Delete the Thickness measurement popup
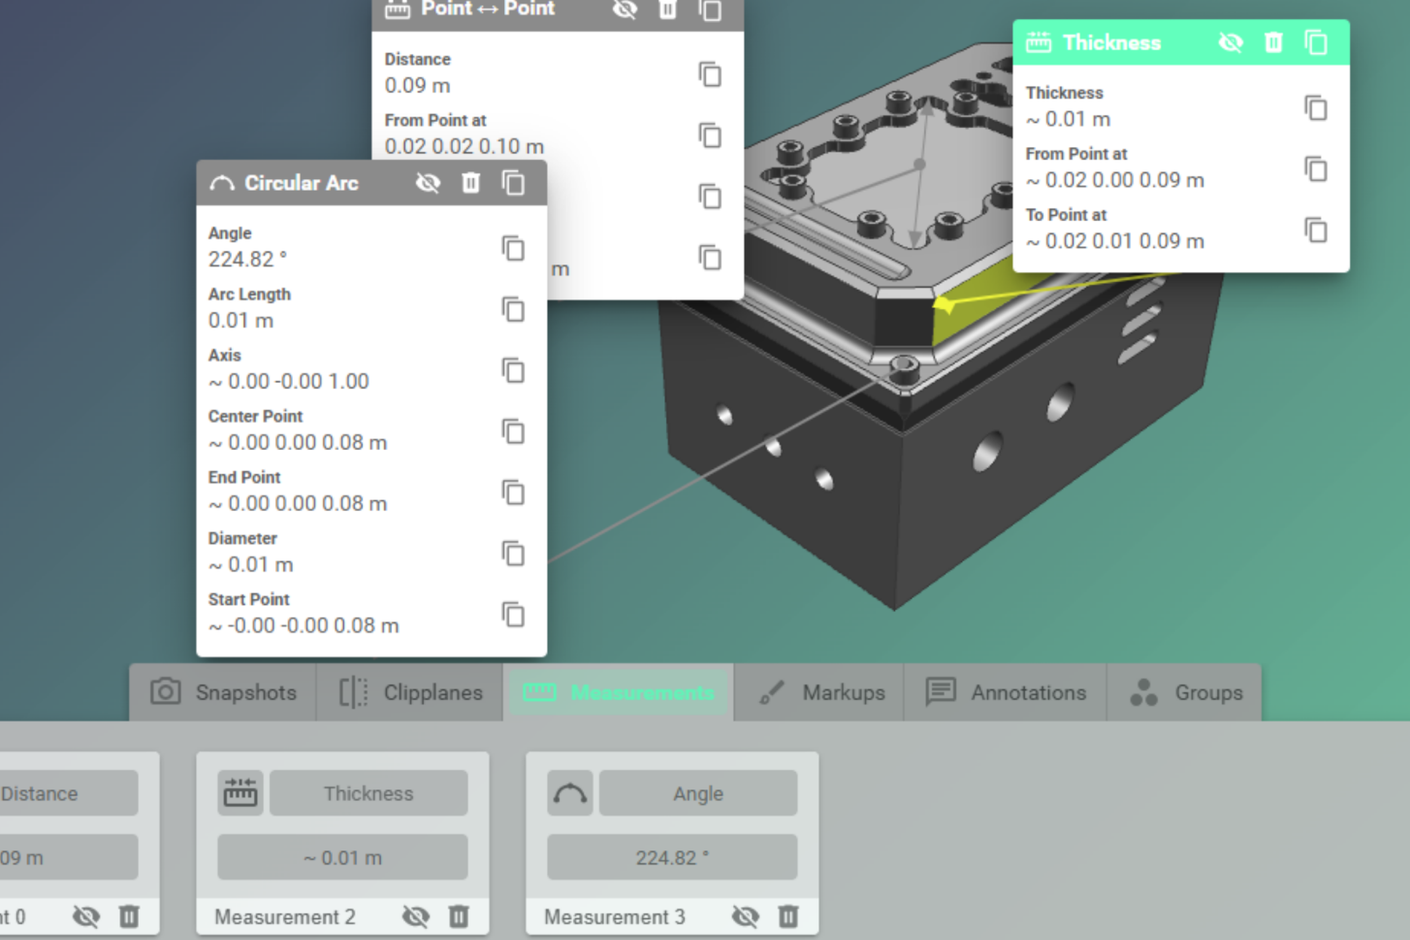 [1273, 42]
